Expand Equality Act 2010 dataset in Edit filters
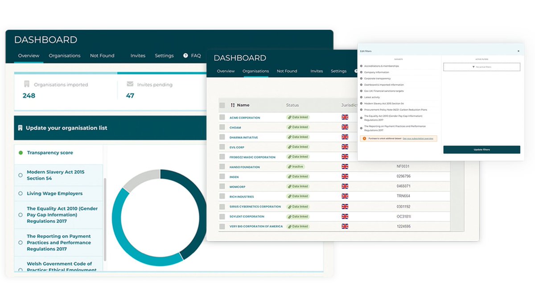This screenshot has width=535, height=294. (x=361, y=117)
